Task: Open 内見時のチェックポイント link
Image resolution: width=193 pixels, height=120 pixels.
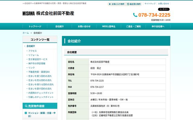Action: (x=41, y=93)
